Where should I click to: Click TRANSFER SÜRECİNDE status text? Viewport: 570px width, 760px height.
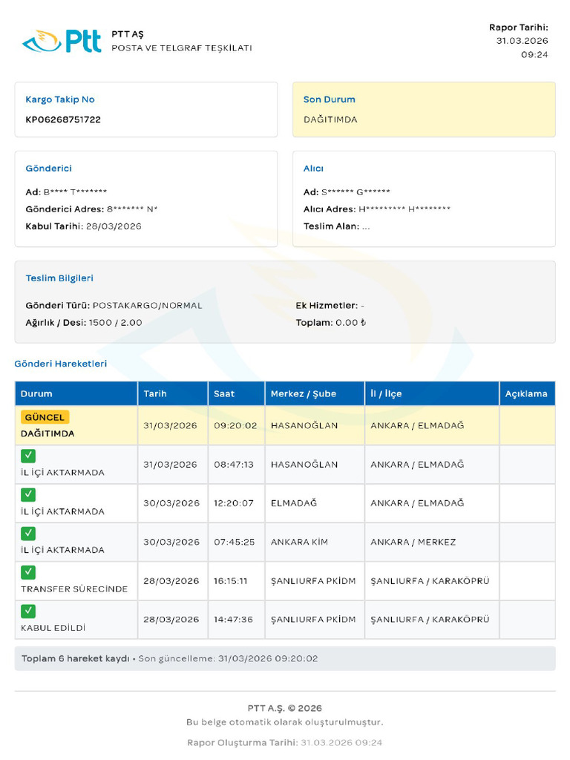(x=74, y=589)
